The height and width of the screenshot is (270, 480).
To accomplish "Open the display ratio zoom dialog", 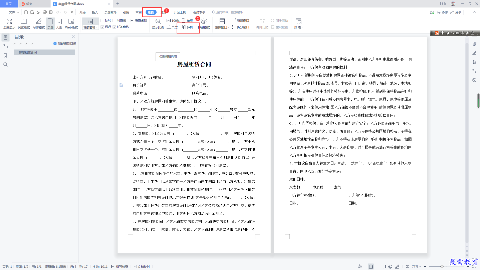I will click(x=158, y=24).
